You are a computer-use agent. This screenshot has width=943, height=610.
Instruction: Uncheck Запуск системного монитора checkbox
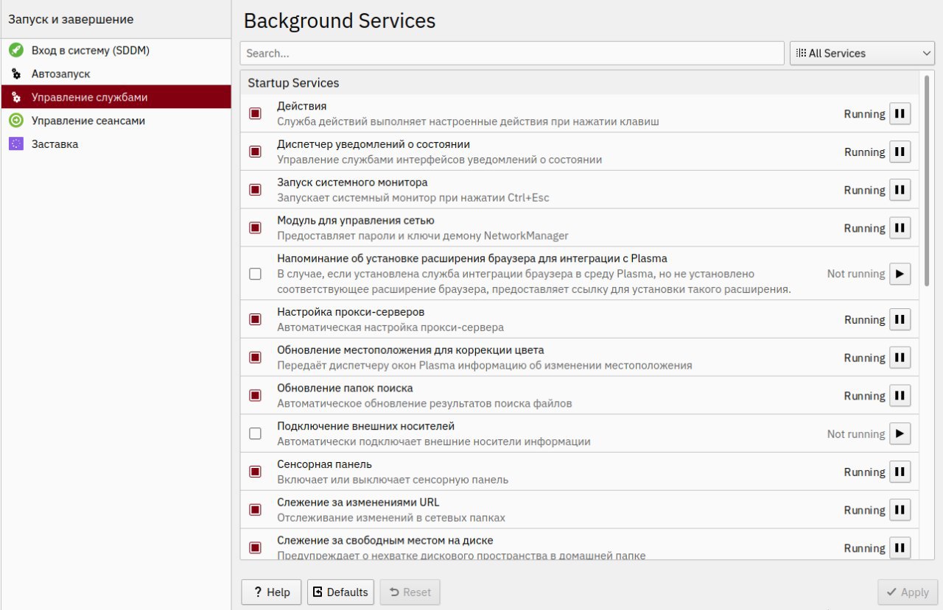coord(255,190)
